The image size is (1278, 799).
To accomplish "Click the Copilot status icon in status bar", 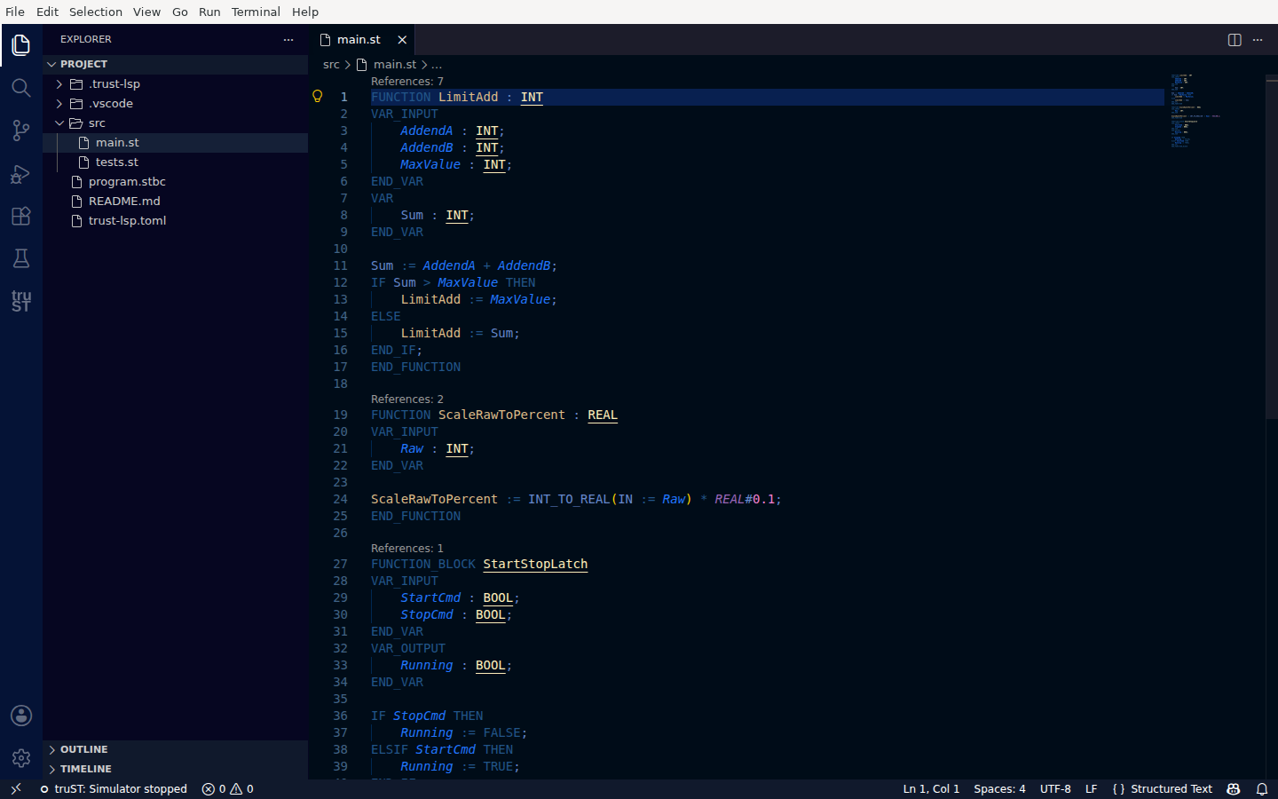I will [1234, 788].
